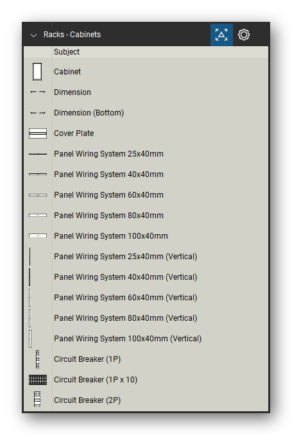
Task: Click the Circuit Breaker (1P x 10) label
Action: point(96,380)
